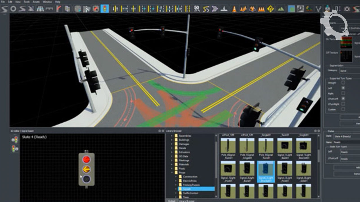
Task: Click the speed limit 50 tool icon
Action: point(197,9)
